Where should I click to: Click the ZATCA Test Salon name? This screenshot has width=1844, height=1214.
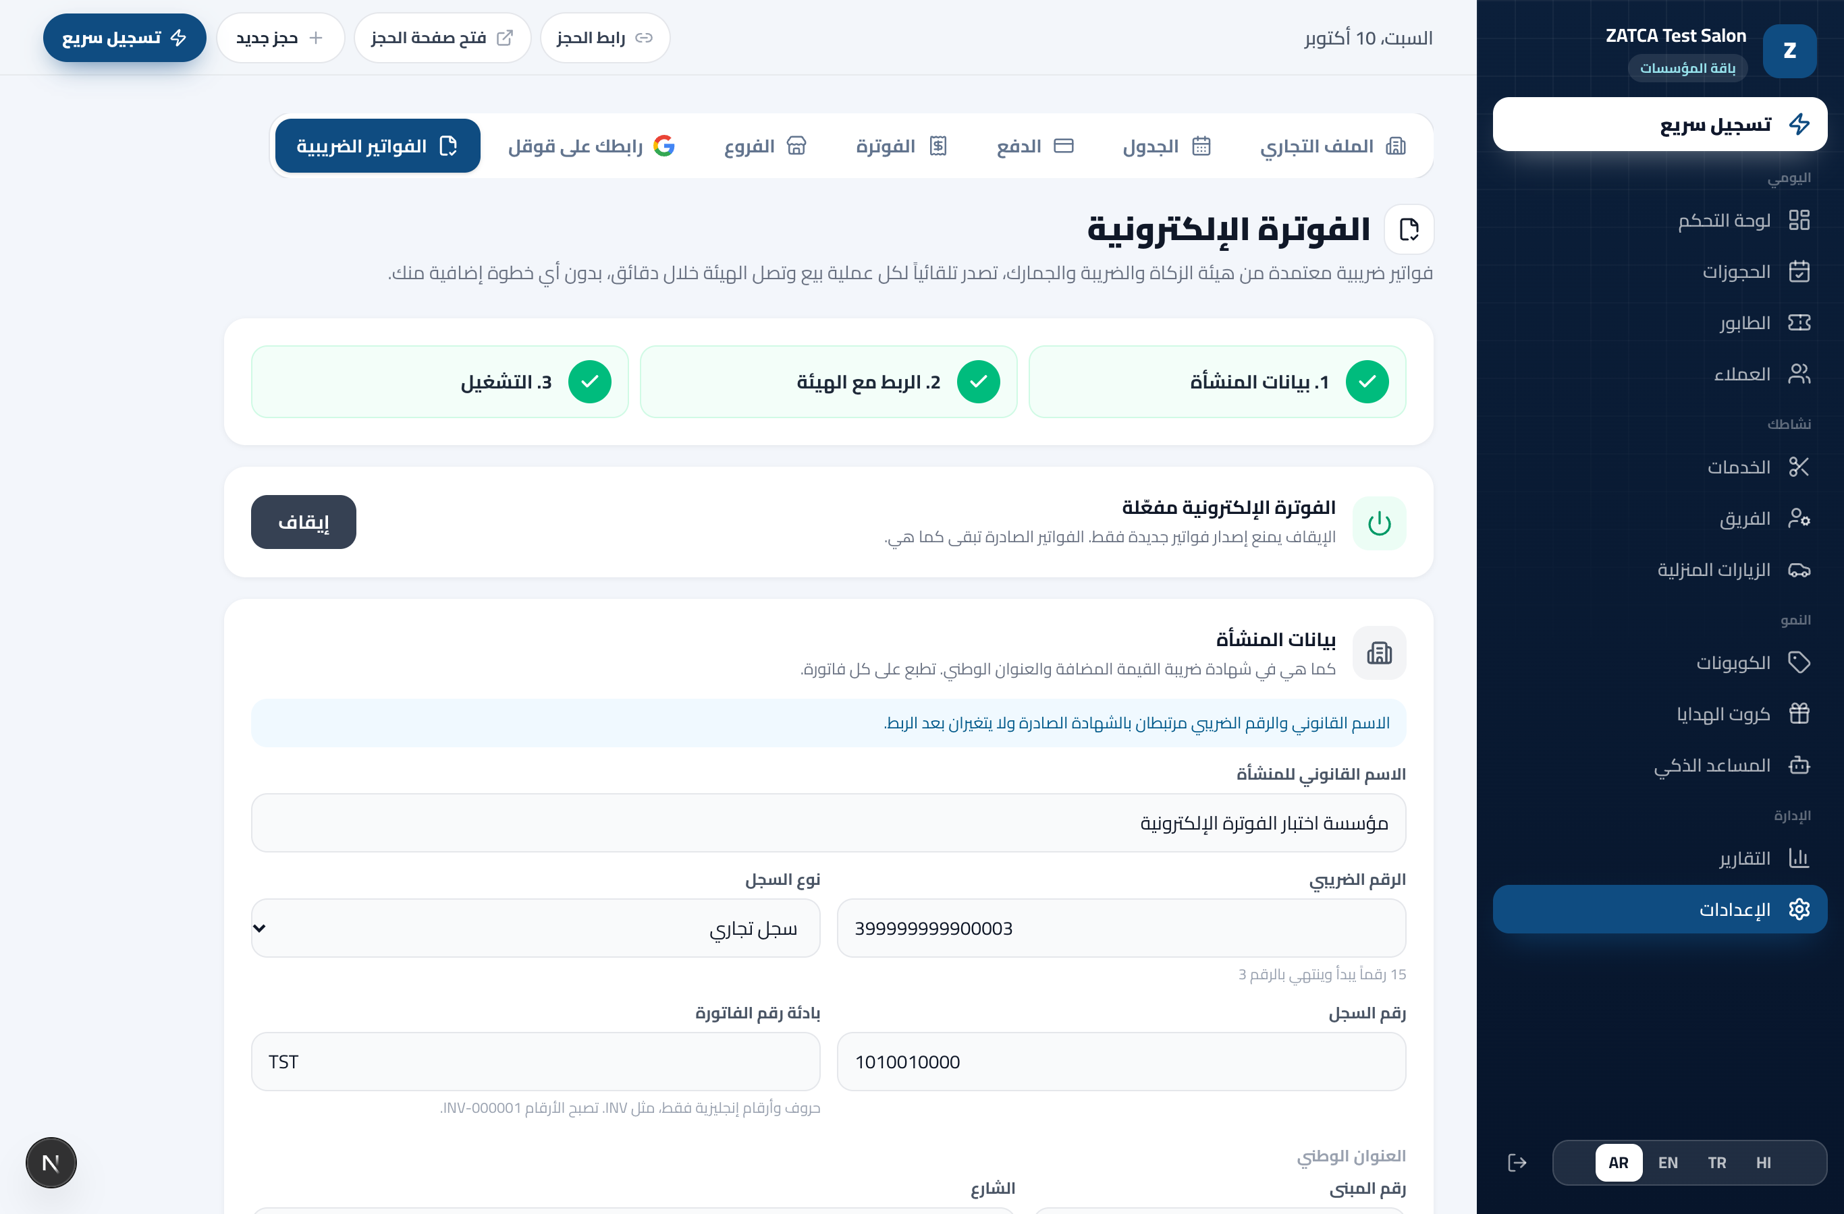[1675, 36]
